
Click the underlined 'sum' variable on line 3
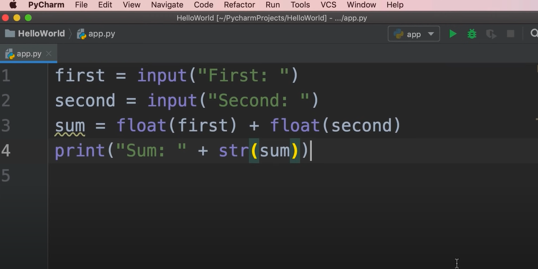(x=70, y=126)
